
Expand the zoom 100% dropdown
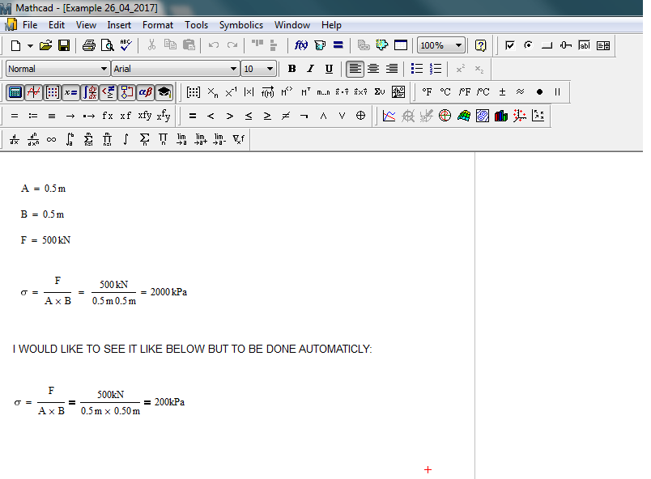[x=458, y=45]
